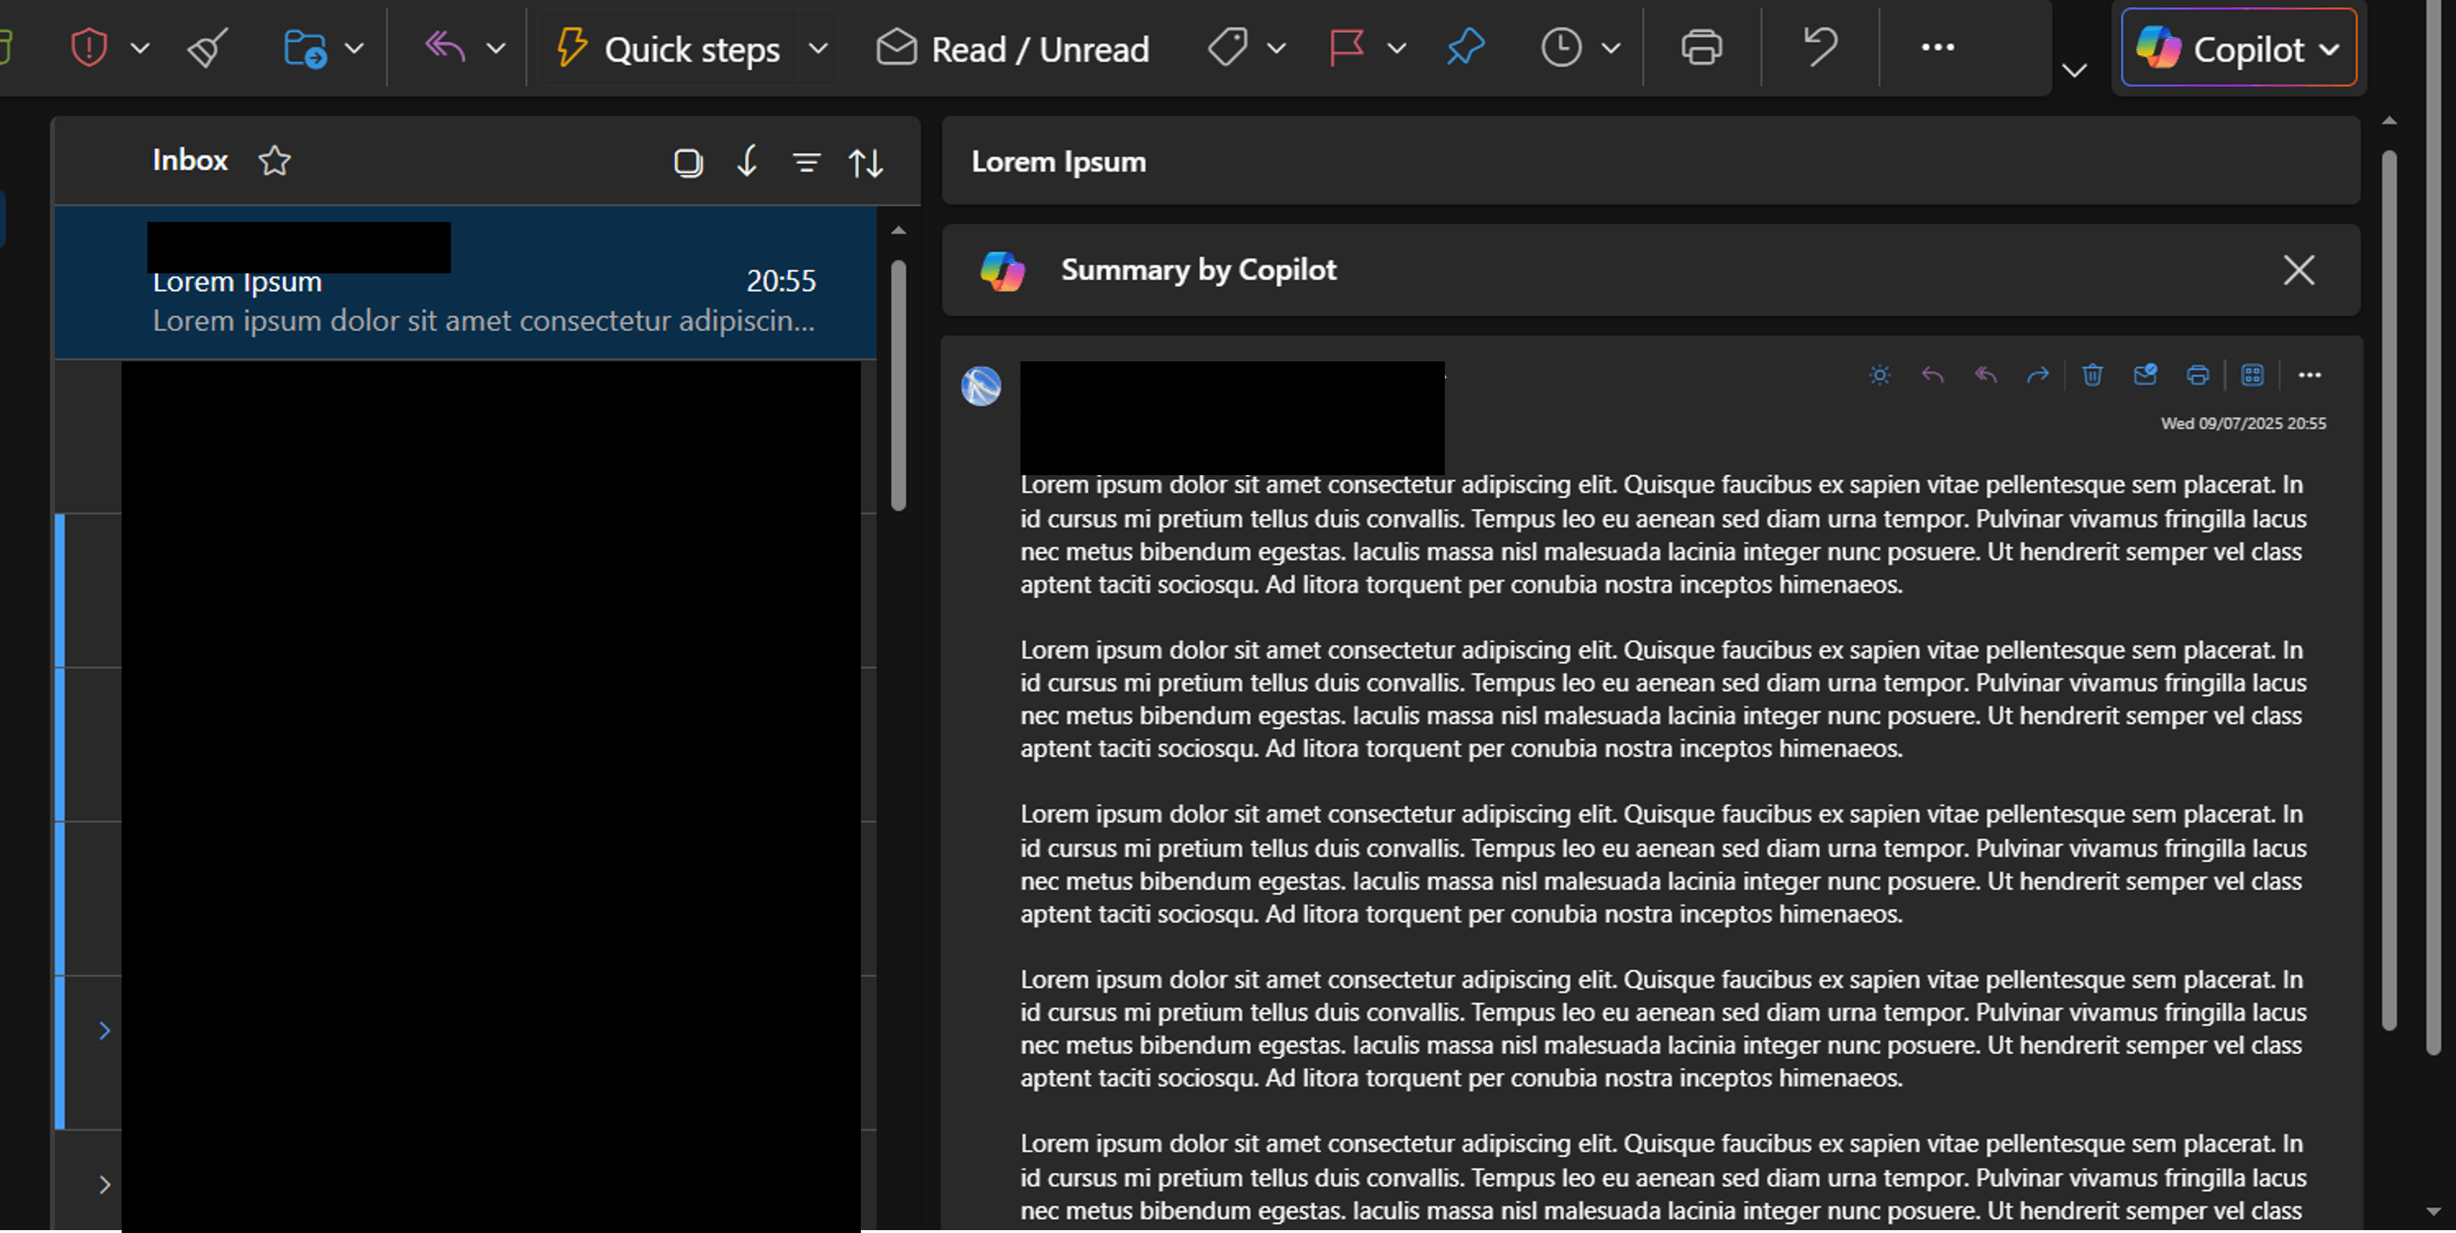Delete the open email via trash icon
2456x1233 pixels.
click(2092, 375)
